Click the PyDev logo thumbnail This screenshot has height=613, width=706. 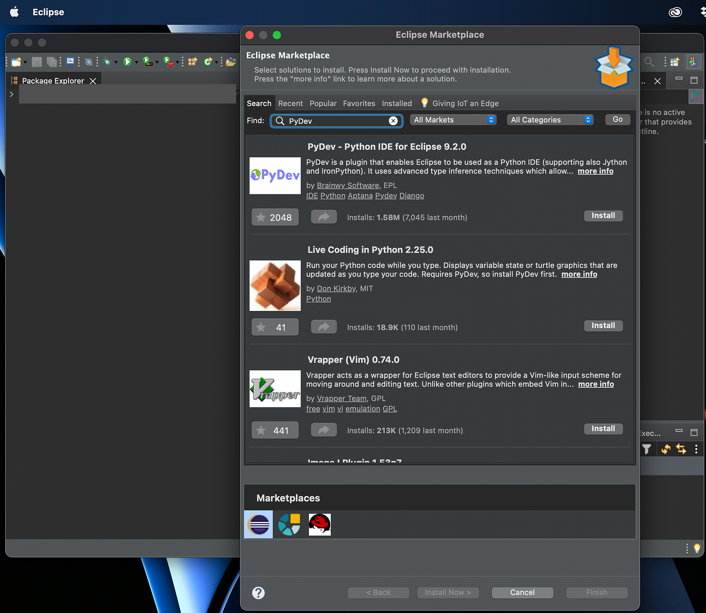275,176
